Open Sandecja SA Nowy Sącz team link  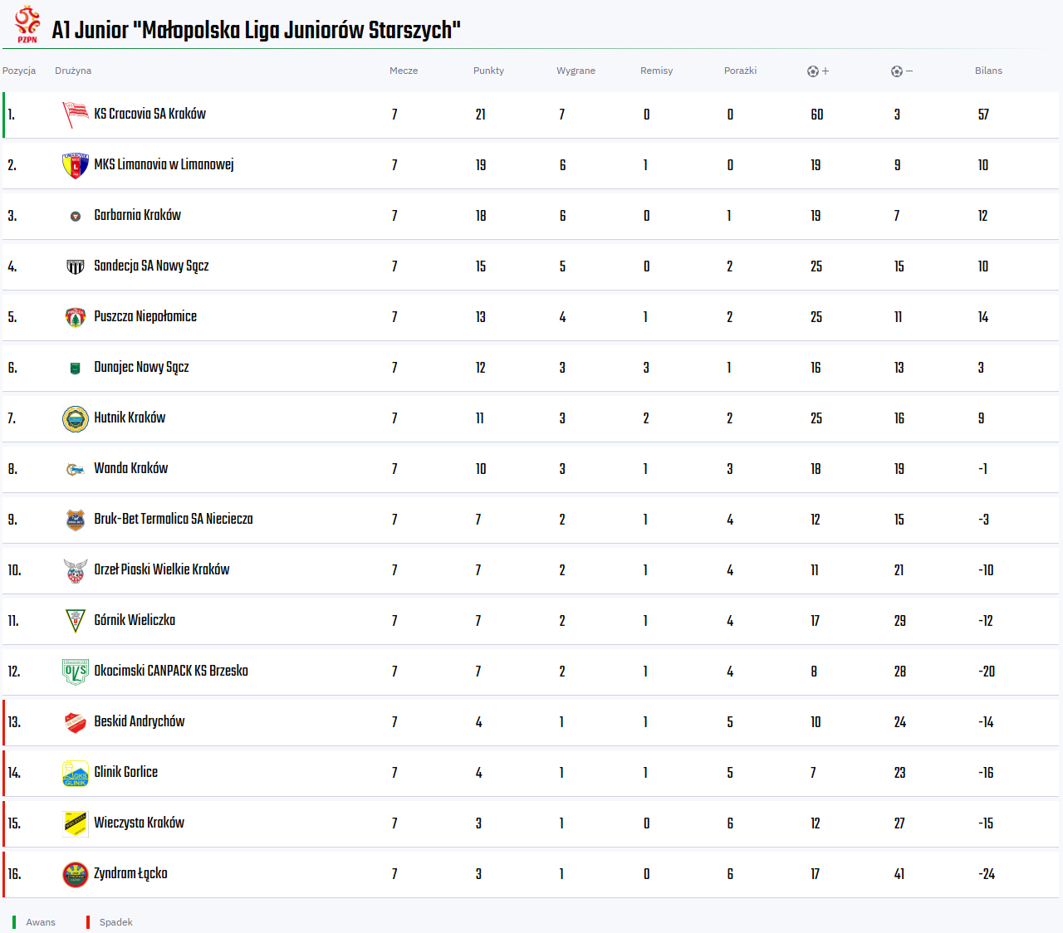[x=151, y=266]
